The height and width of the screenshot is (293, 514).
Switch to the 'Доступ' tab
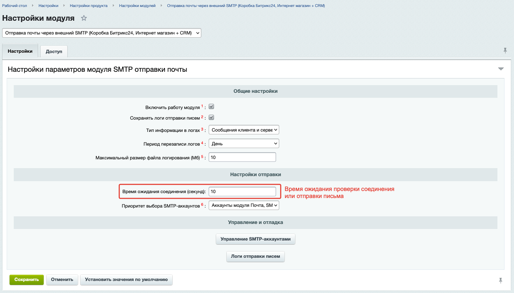point(54,51)
